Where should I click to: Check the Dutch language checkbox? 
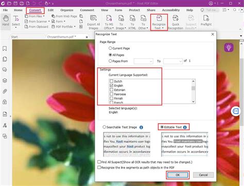112,81
